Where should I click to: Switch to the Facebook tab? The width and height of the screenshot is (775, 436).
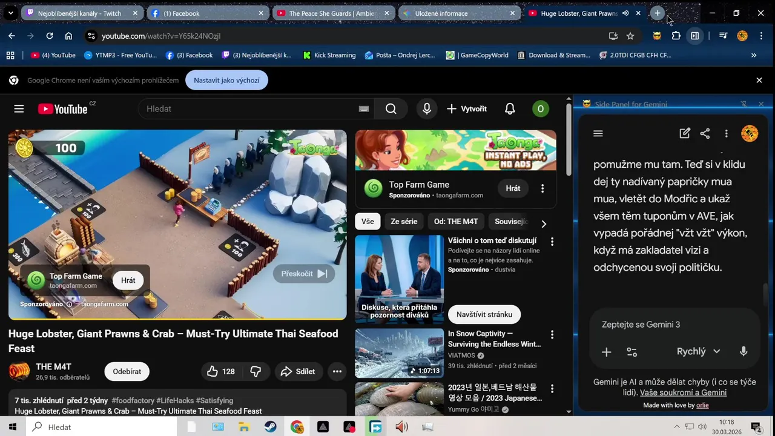pos(207,13)
